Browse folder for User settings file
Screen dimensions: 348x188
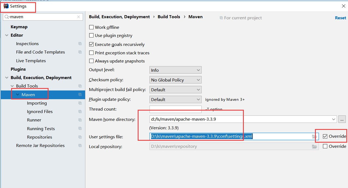coord(314,137)
